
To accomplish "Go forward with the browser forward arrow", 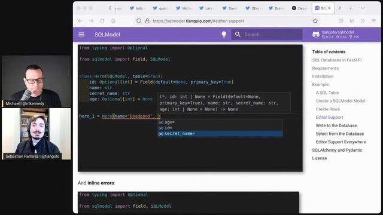I will [x=91, y=21].
